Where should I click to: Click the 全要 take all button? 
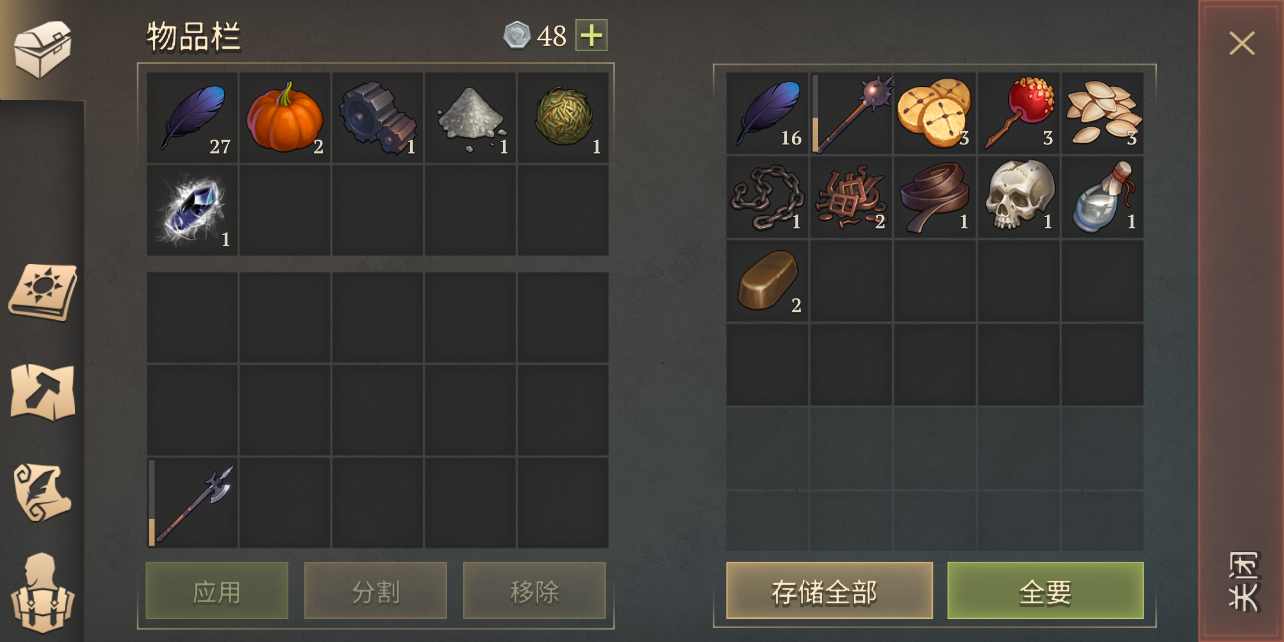(x=1045, y=590)
